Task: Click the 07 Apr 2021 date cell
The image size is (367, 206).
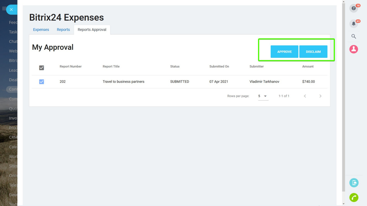Action: point(219,82)
